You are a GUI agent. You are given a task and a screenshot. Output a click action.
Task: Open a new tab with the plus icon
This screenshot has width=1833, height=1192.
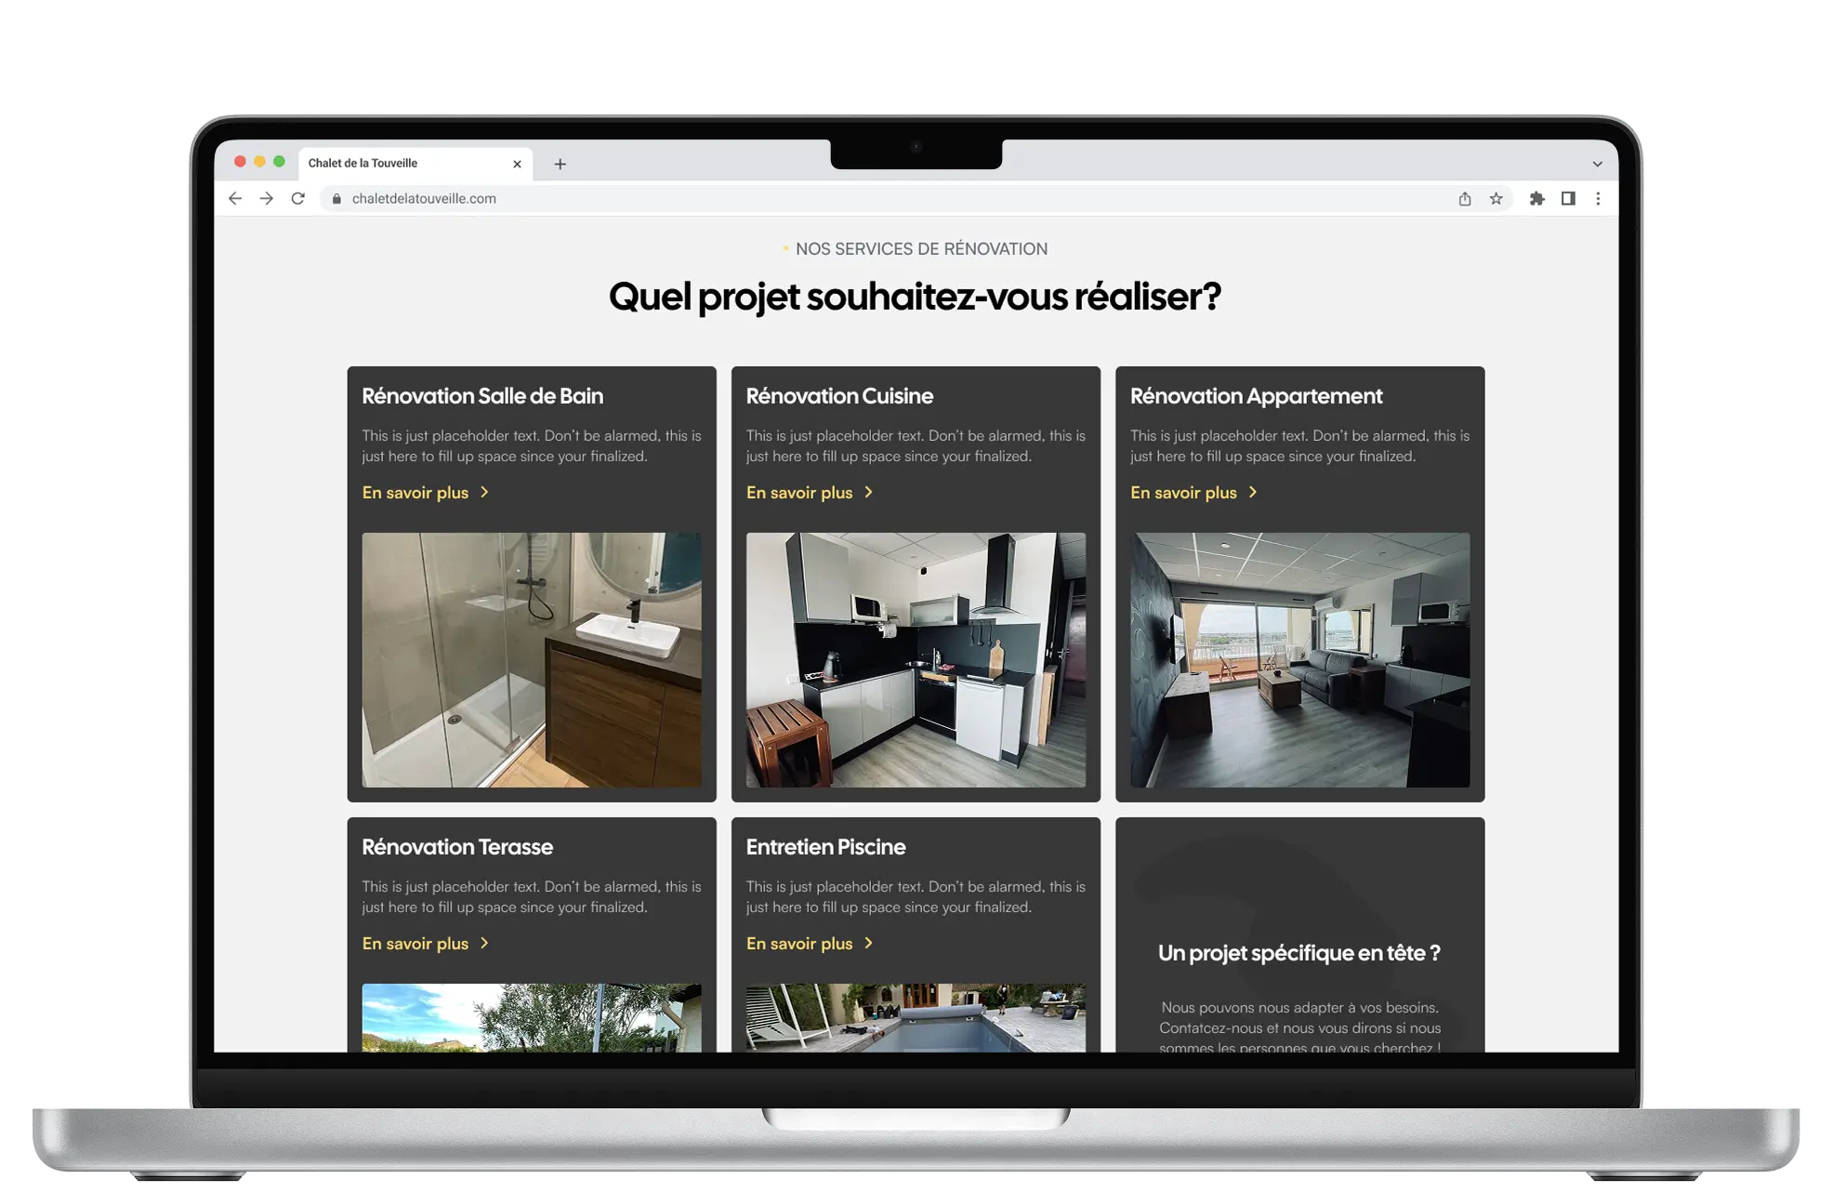pos(560,164)
